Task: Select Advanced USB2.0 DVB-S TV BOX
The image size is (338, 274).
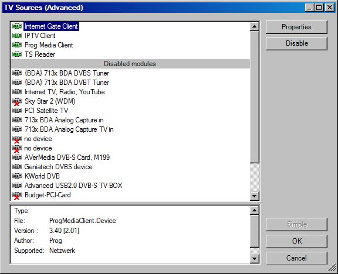Action: pos(73,186)
